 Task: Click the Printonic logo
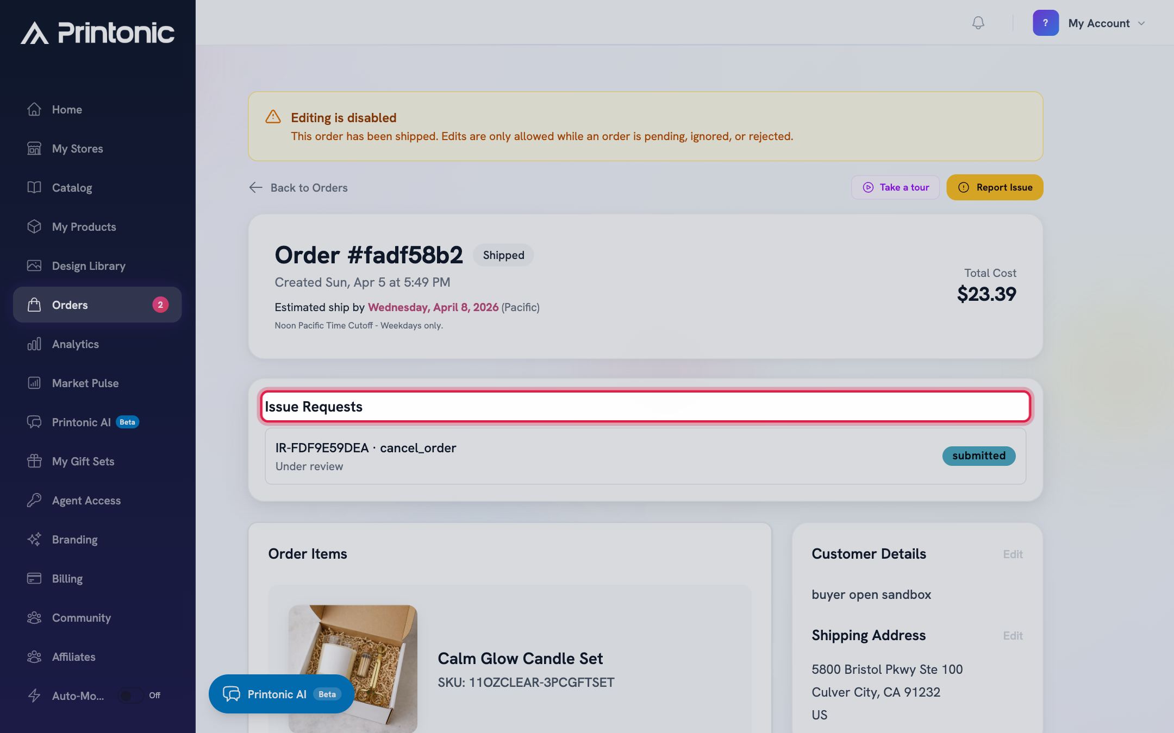[x=98, y=33]
